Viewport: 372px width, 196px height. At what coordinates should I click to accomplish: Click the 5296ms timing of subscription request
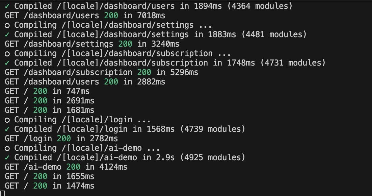184,72
